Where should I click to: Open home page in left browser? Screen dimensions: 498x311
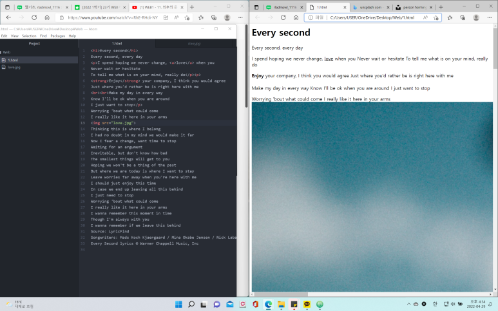(x=47, y=18)
